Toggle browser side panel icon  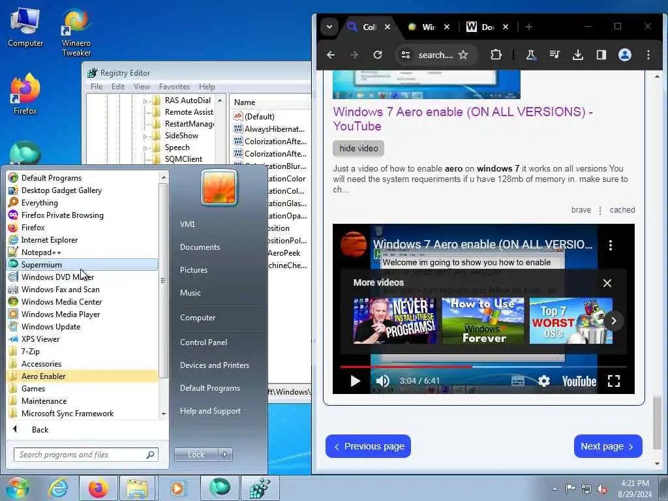click(601, 55)
